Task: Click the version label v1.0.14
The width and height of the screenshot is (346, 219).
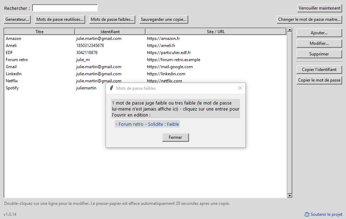Action: tap(10, 214)
